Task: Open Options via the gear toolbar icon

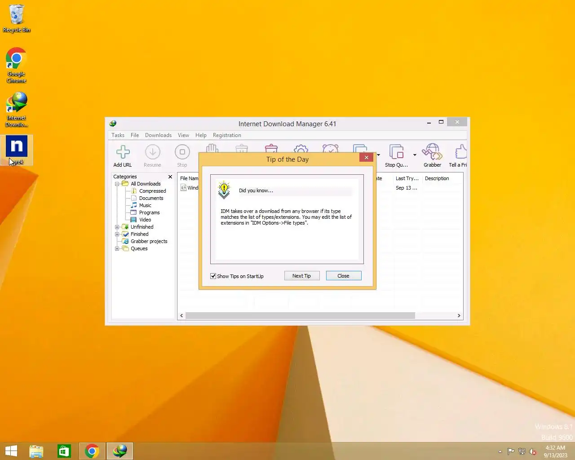Action: coord(301,148)
